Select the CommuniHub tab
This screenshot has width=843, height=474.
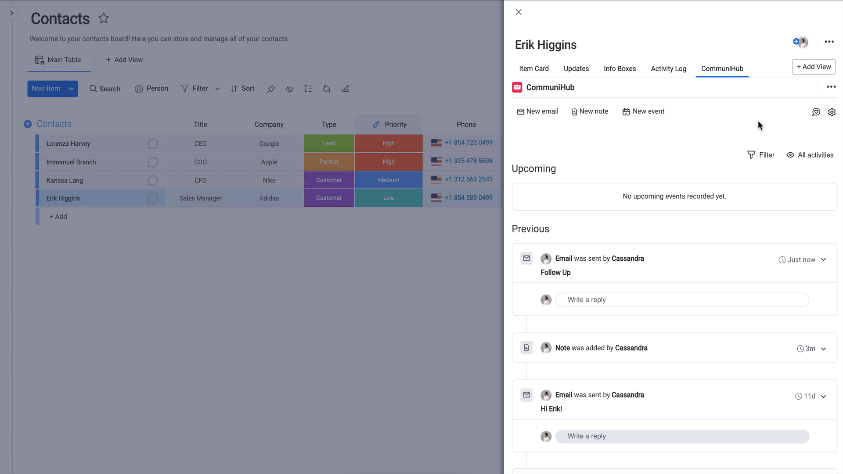(x=722, y=69)
